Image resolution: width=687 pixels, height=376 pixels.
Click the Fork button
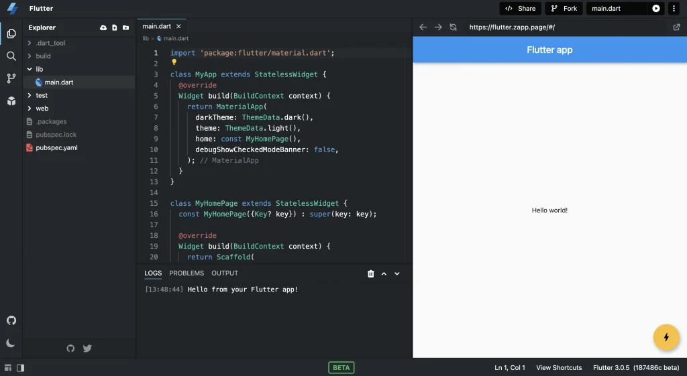564,8
